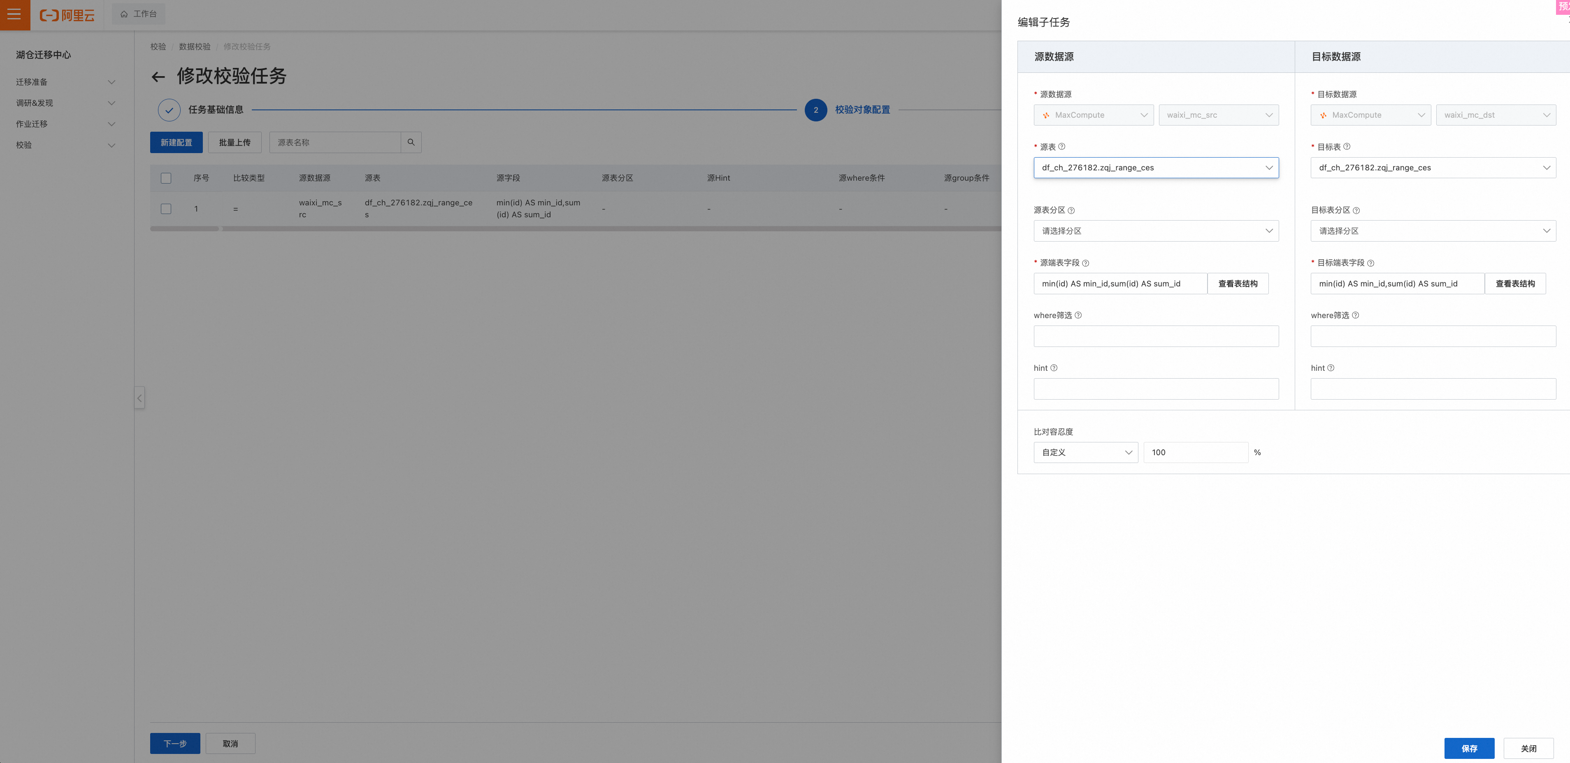1570x763 pixels.
Task: Focus target hint input
Action: click(x=1433, y=389)
